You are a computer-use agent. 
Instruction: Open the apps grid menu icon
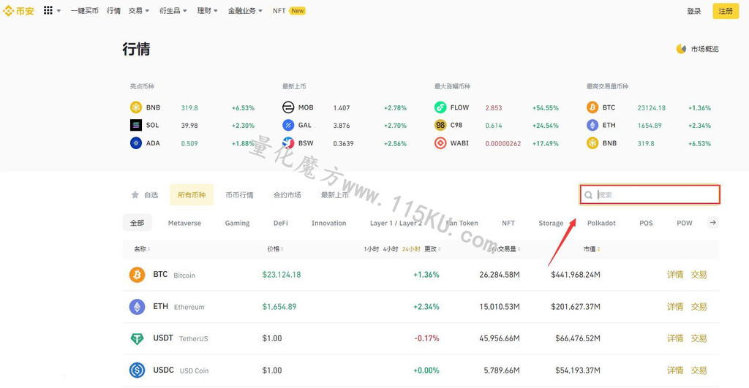[x=48, y=10]
